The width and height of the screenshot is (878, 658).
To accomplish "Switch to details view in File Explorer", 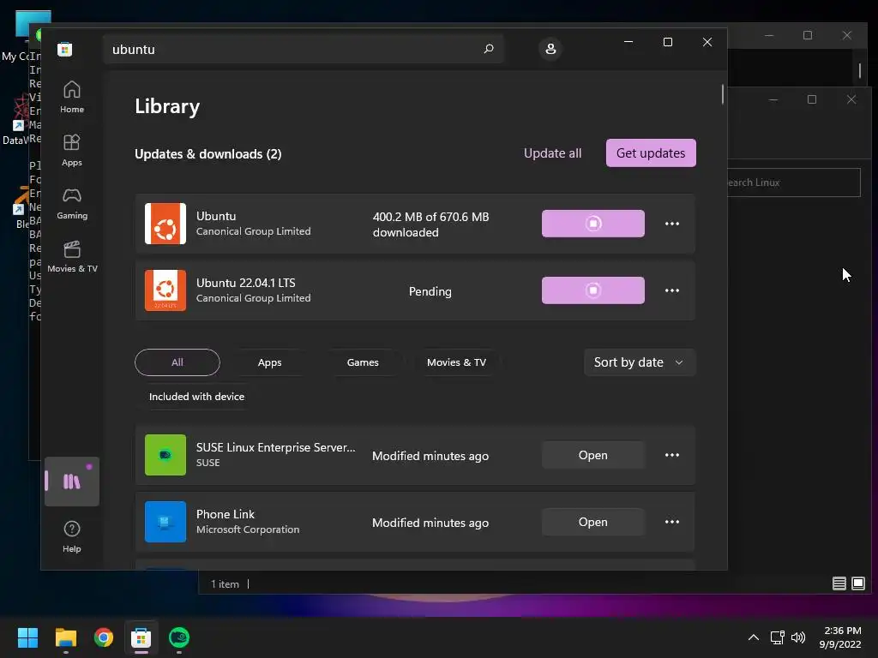I will [x=839, y=583].
